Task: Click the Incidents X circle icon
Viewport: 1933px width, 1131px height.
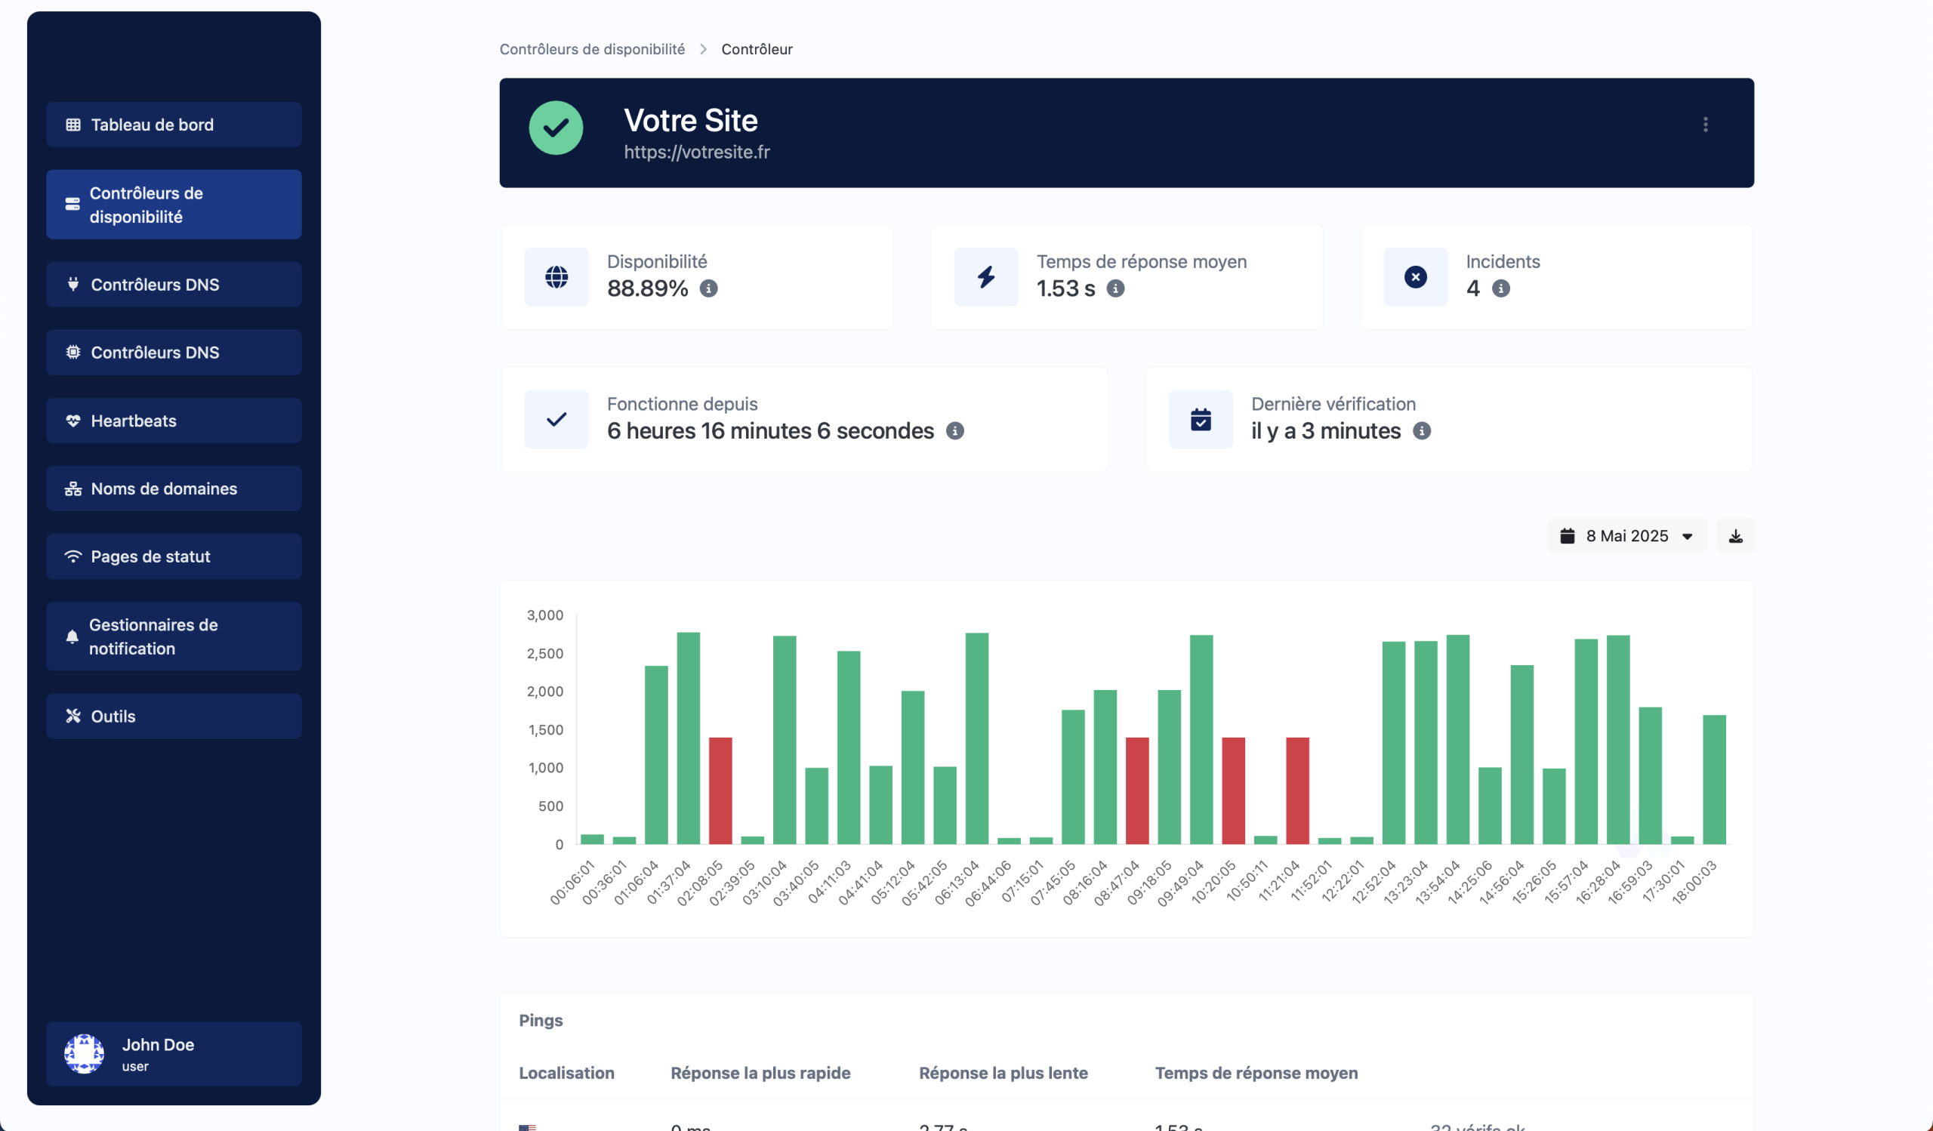Action: click(1415, 277)
